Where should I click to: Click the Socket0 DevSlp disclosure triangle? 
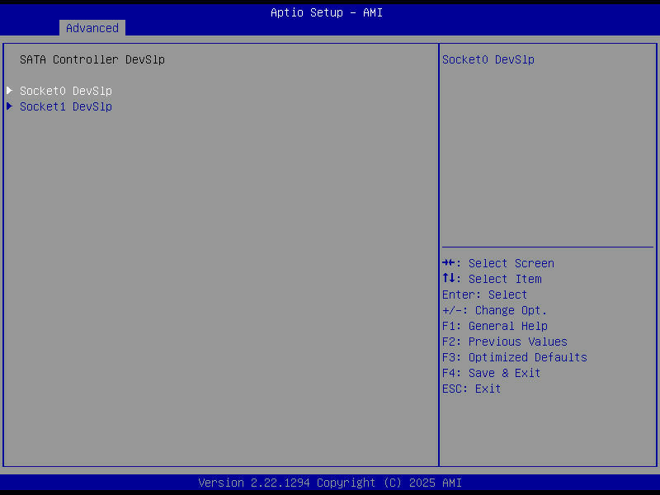tap(9, 91)
